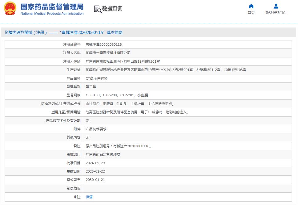Select the 型号规格 cell listing CT-S100
Screen dimensions: 298x205
pos(116,95)
